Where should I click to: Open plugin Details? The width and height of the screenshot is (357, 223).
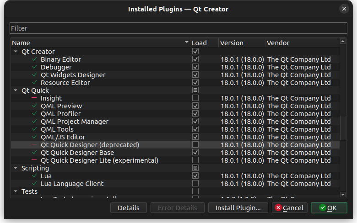point(129,208)
